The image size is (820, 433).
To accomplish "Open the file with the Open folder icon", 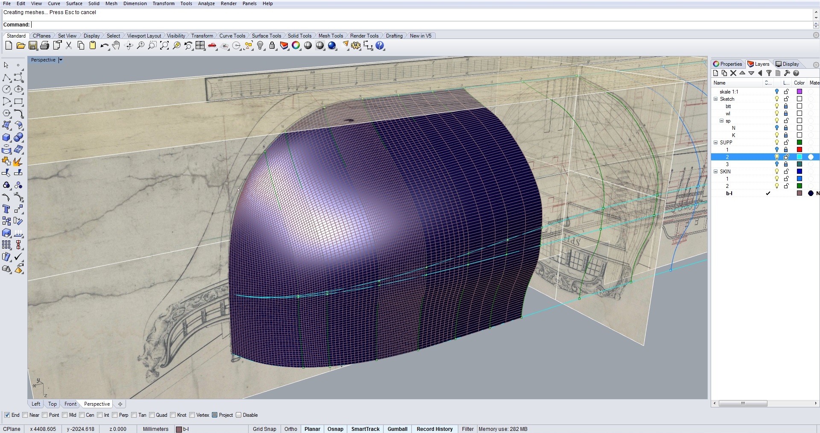I will pos(20,46).
